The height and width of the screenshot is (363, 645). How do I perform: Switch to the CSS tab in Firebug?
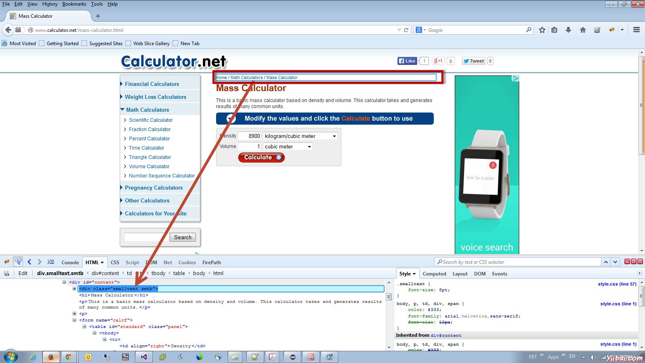coord(114,262)
